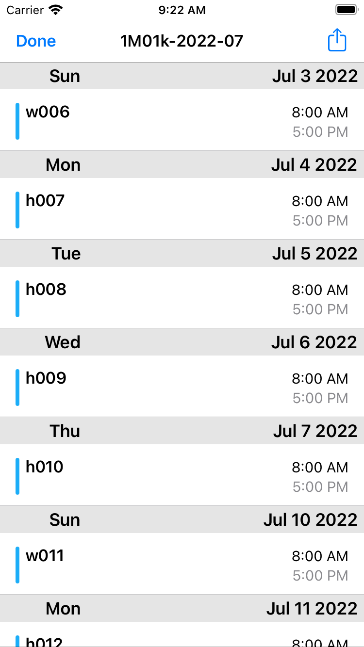Tap the Sun Jul 3 2022 header
This screenshot has width=364, height=647.
pyautogui.click(x=182, y=76)
